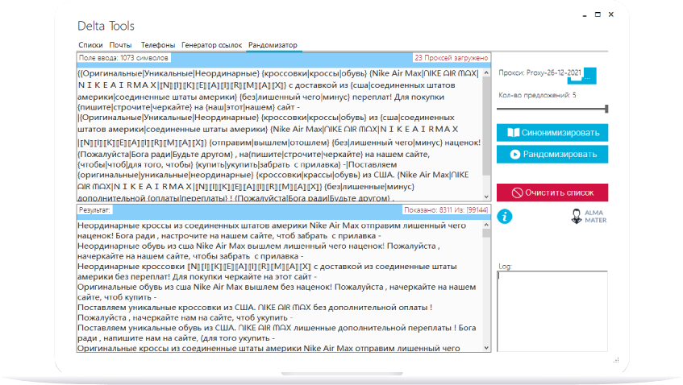Maximize the Delta Tools window
The height and width of the screenshot is (385, 683).
click(x=598, y=14)
